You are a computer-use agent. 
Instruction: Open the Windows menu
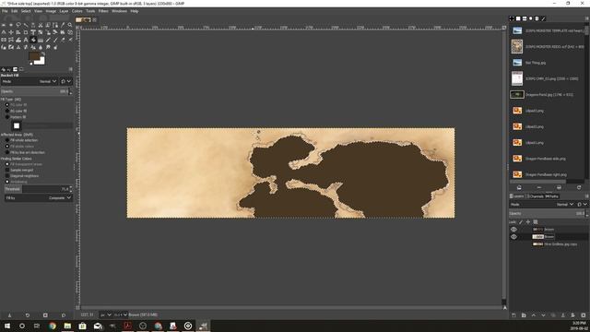[119, 11]
